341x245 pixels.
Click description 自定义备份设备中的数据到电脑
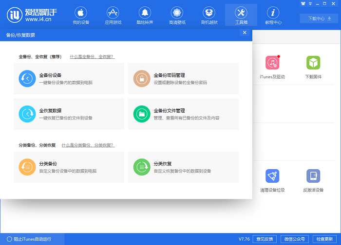click(x=68, y=171)
